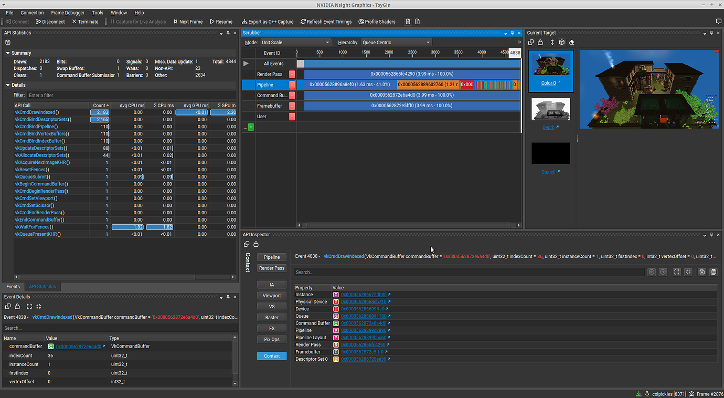Image resolution: width=724 pixels, height=398 pixels.
Task: Open the Tools menu
Action: (98, 13)
